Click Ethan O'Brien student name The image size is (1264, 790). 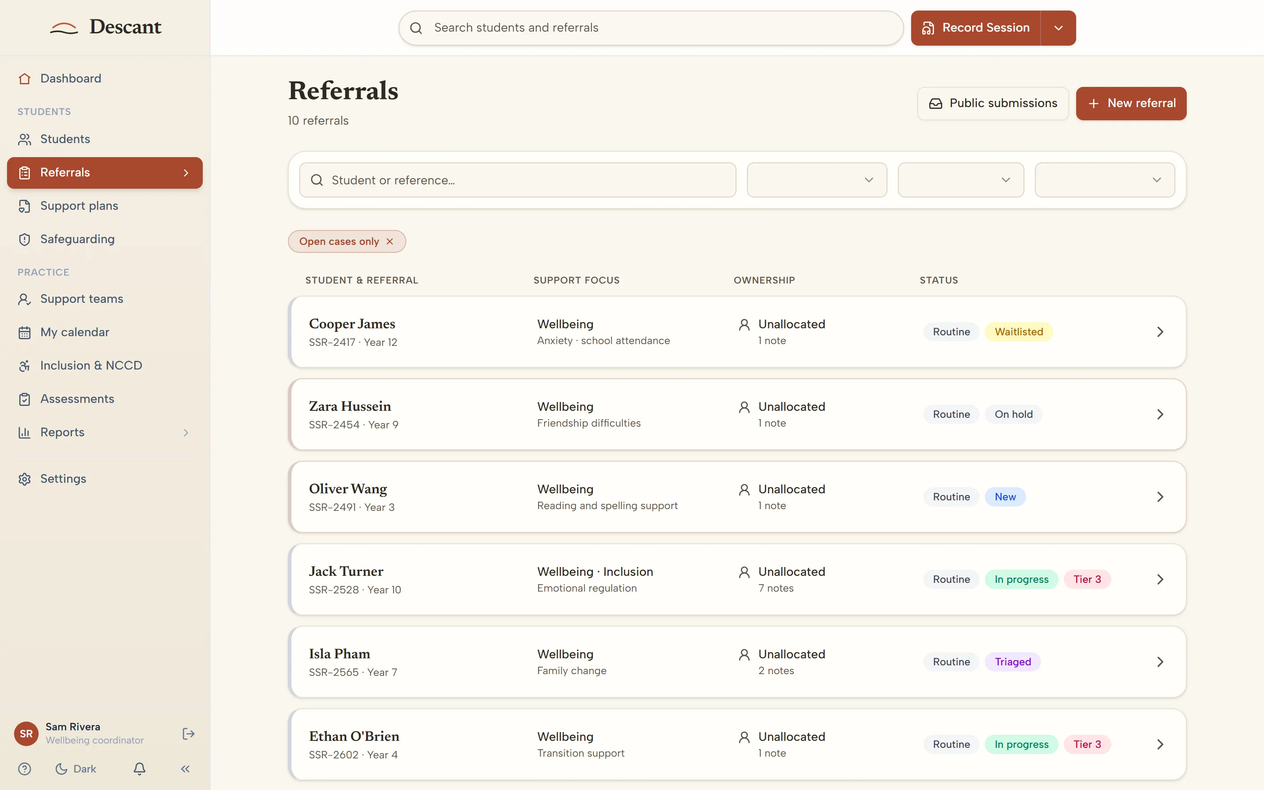(354, 737)
